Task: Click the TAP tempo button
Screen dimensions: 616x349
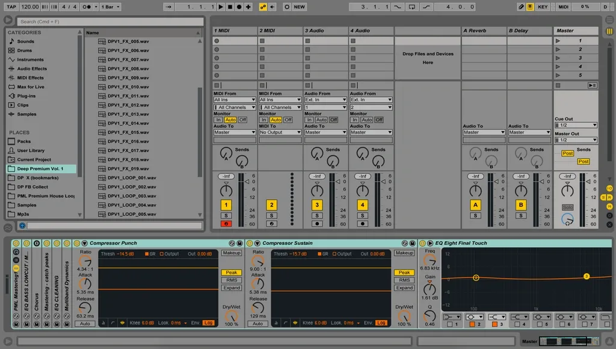Action: tap(11, 7)
